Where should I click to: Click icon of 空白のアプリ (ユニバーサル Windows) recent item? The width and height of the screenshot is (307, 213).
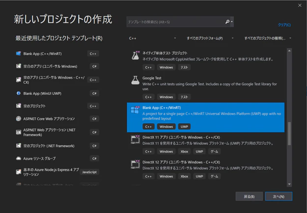pos(18,66)
